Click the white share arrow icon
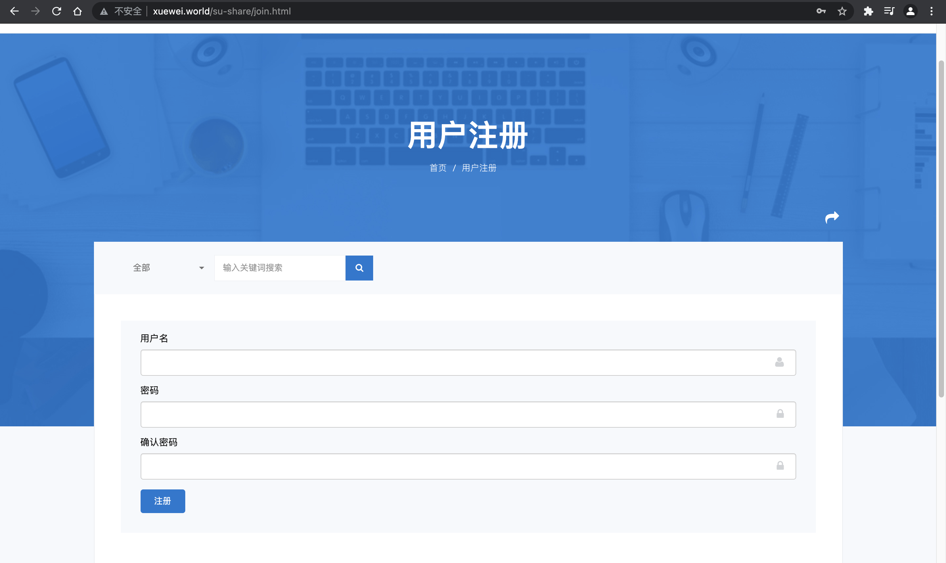The width and height of the screenshot is (946, 563). click(x=832, y=217)
